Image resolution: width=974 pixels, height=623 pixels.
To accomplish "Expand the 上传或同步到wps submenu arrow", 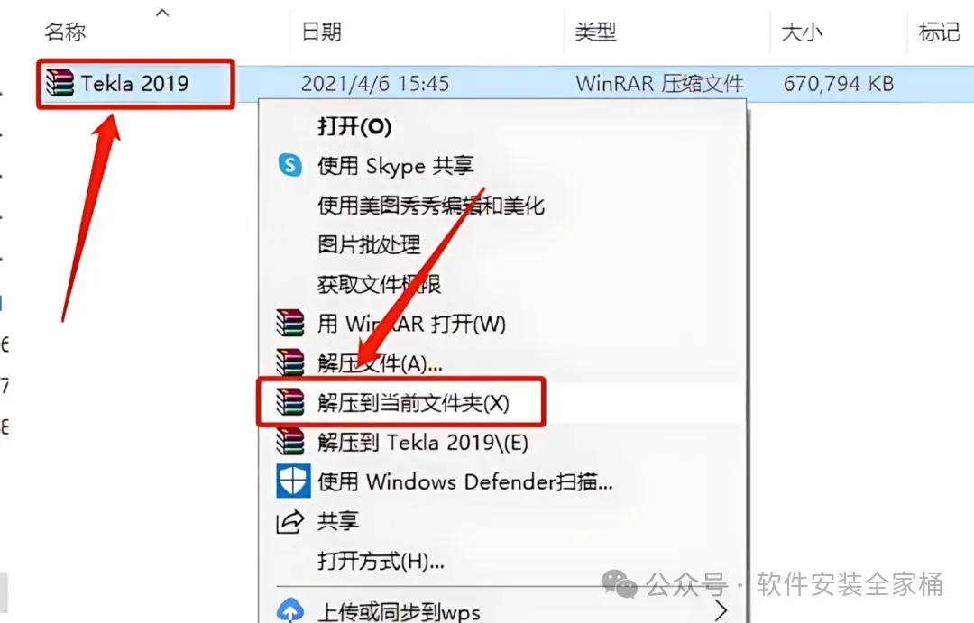I will pyautogui.click(x=721, y=610).
